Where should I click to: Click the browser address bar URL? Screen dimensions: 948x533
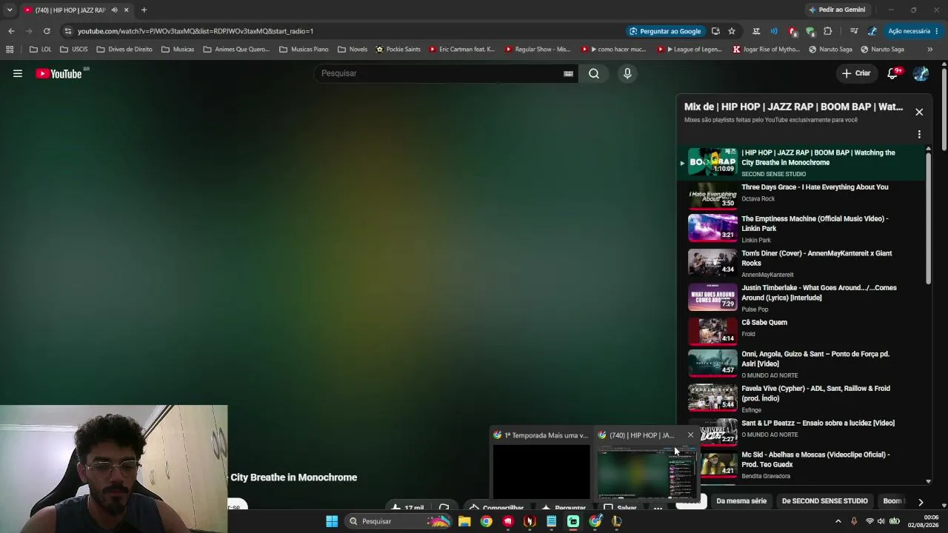(196, 31)
